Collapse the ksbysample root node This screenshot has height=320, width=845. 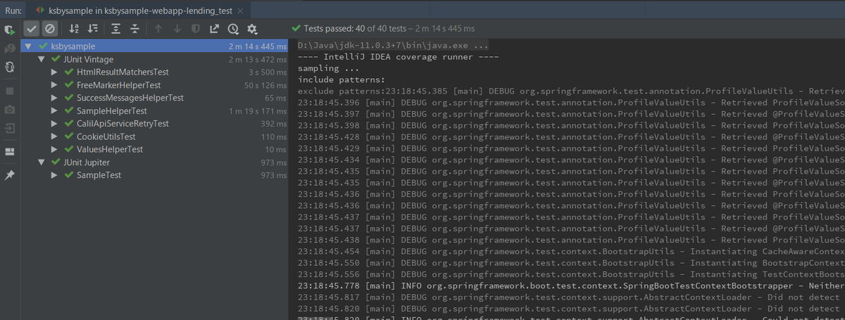click(29, 46)
